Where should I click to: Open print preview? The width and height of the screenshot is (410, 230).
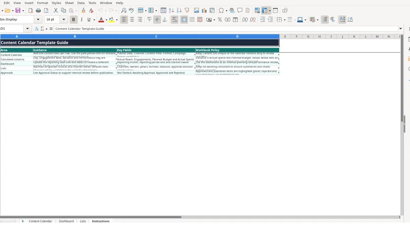(x=46, y=11)
